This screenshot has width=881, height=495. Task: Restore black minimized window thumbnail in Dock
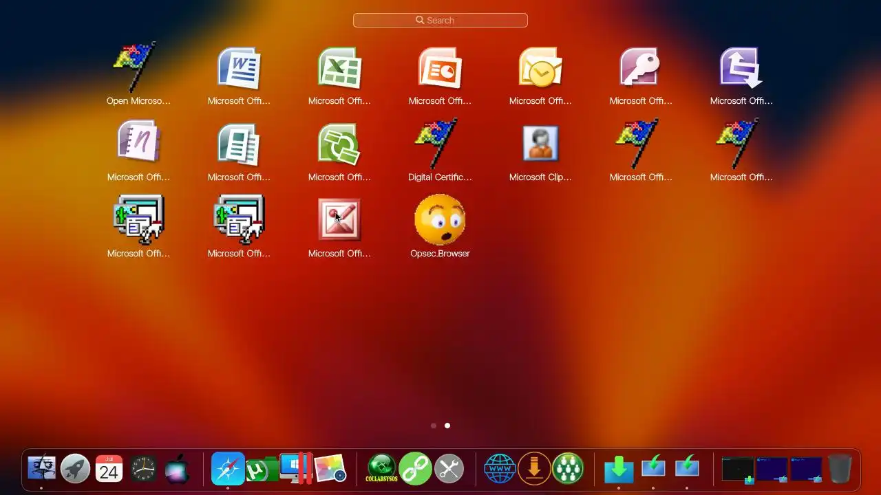(737, 469)
